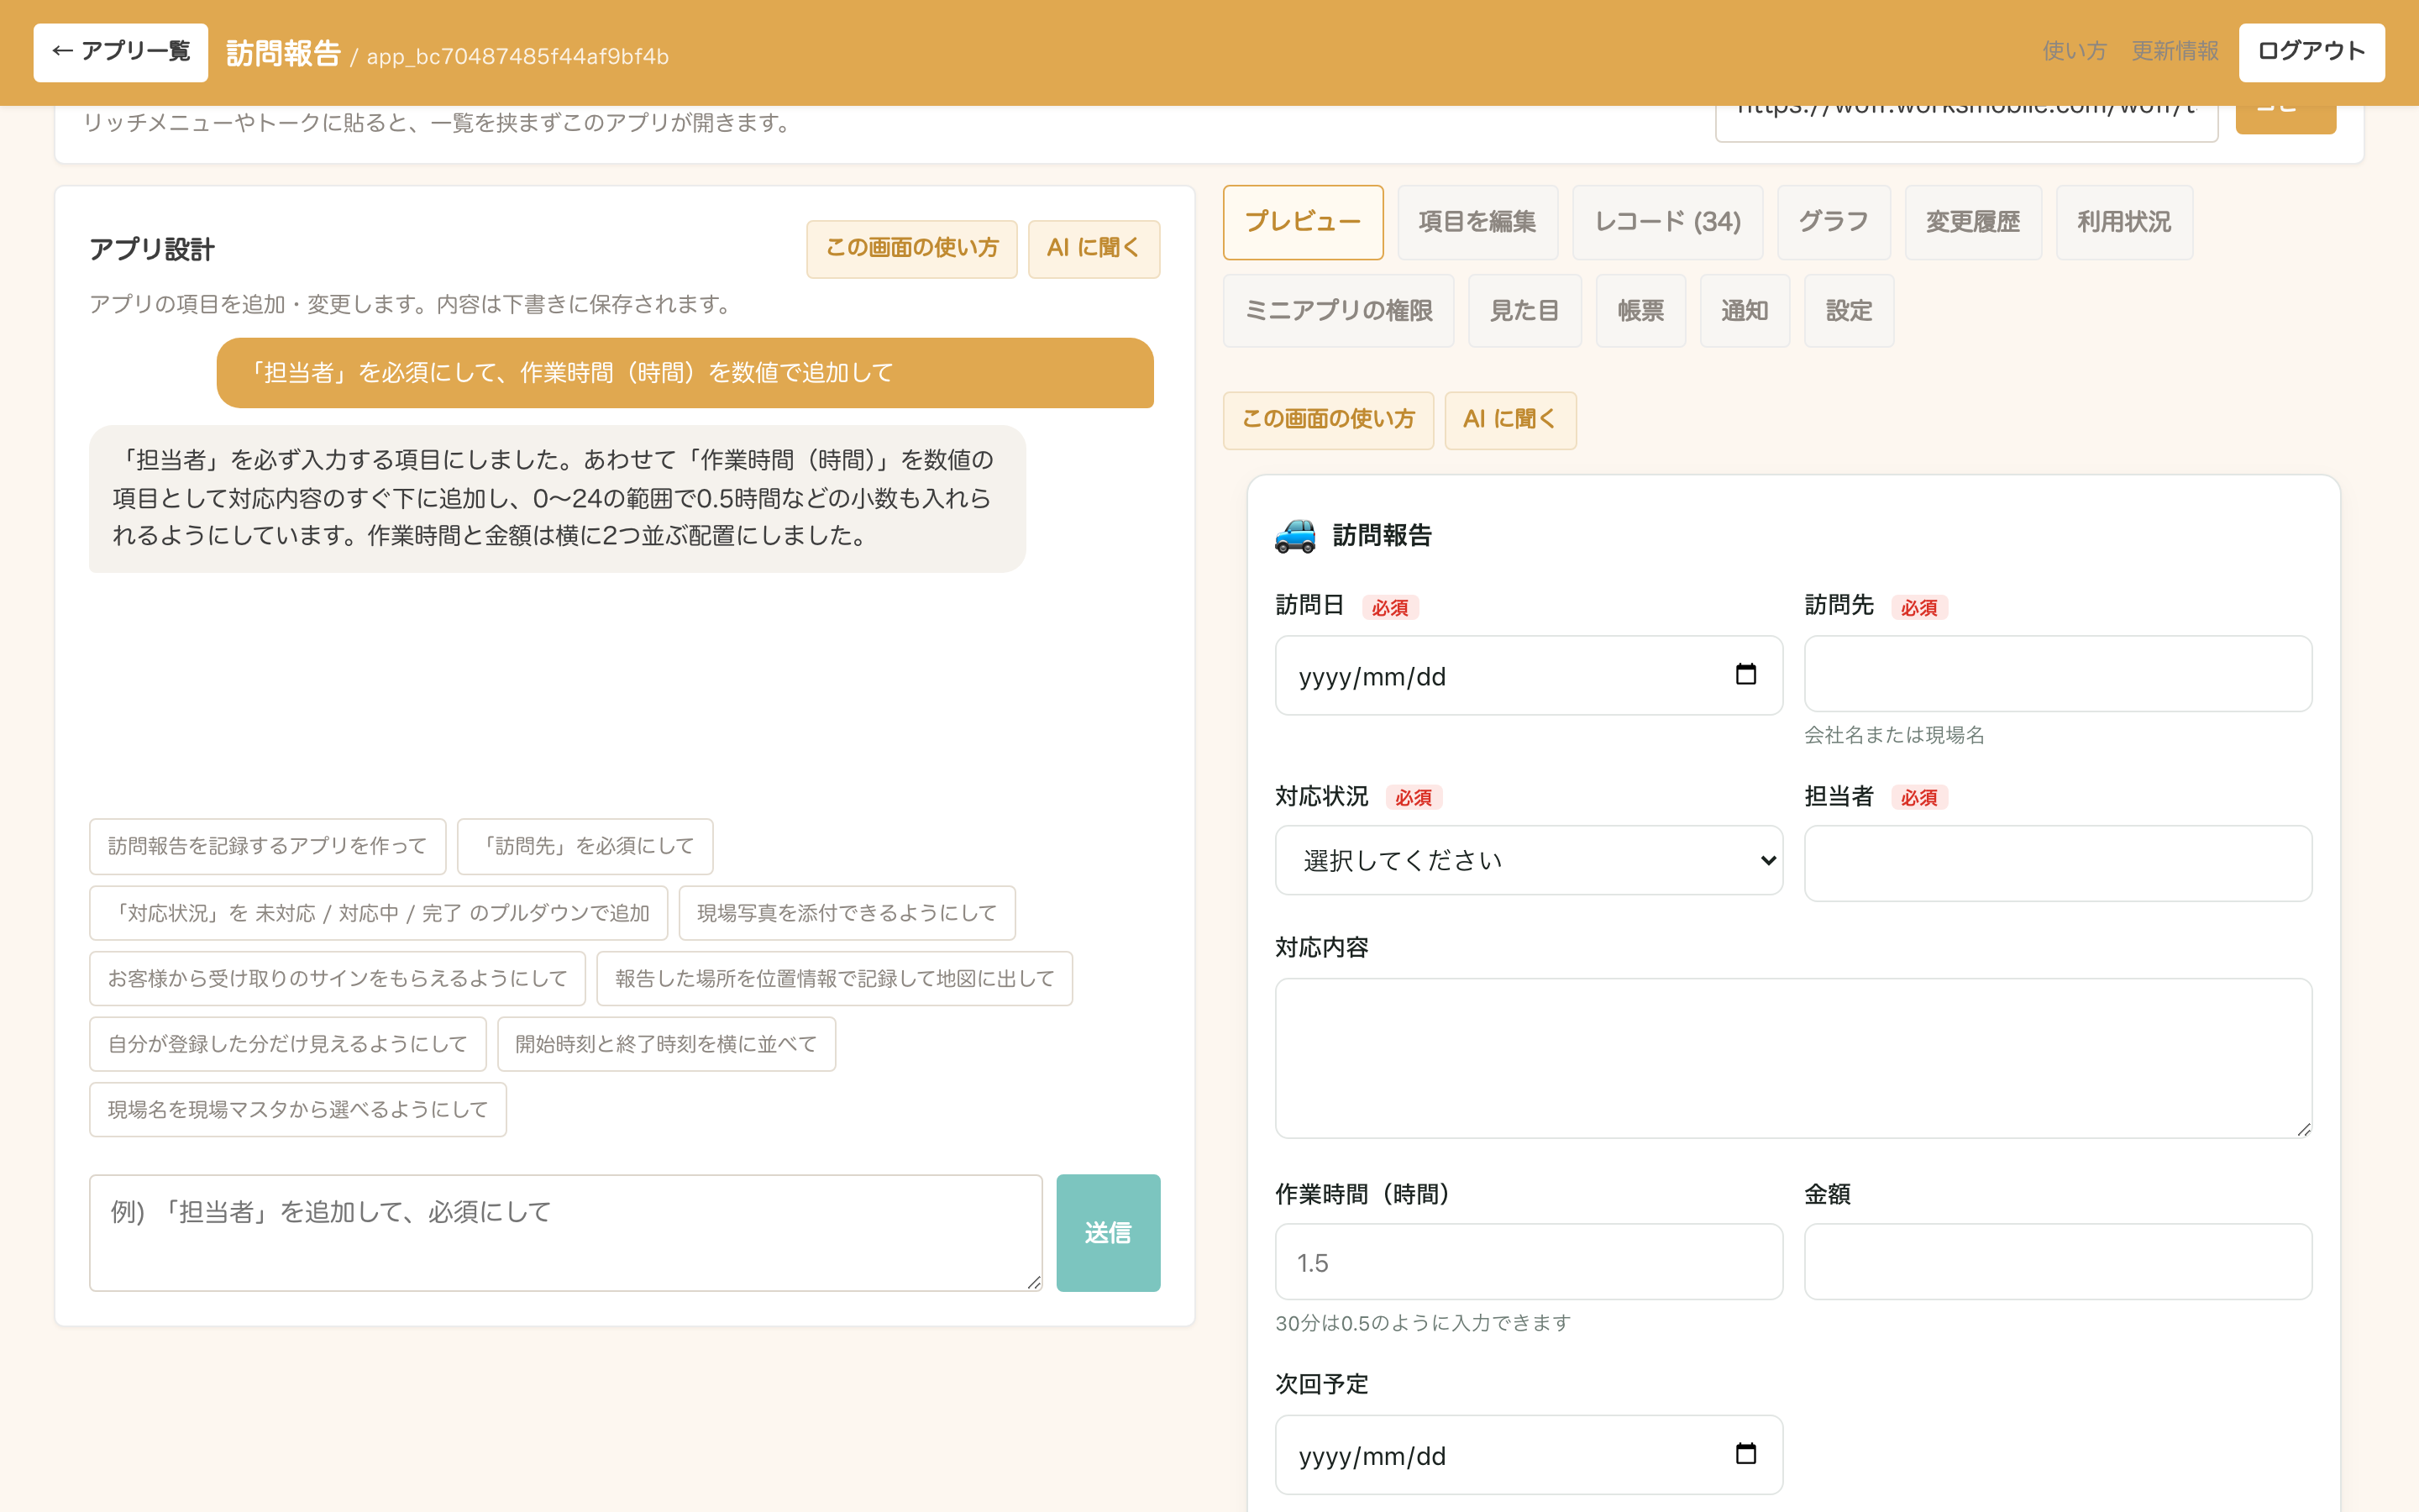Choose the 対応状況 プルダウンで追加 suggestion
Image resolution: width=2419 pixels, height=1512 pixels.
(378, 913)
